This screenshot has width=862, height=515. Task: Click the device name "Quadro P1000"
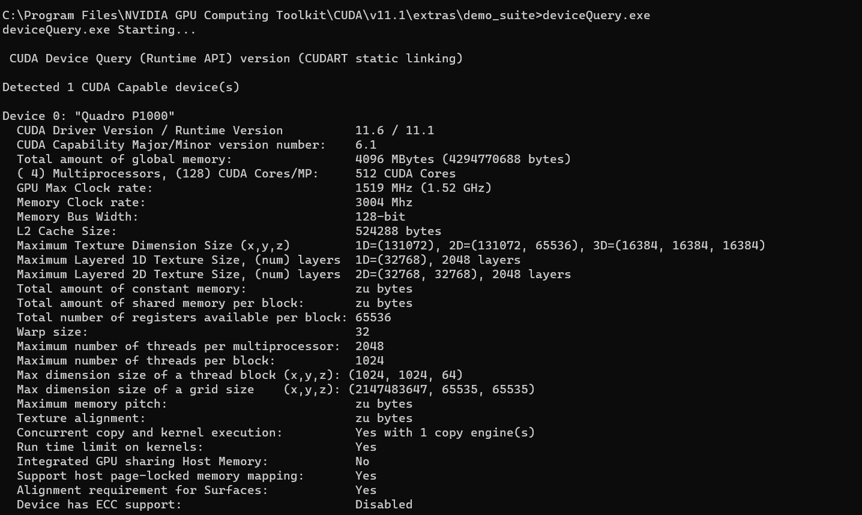point(124,116)
